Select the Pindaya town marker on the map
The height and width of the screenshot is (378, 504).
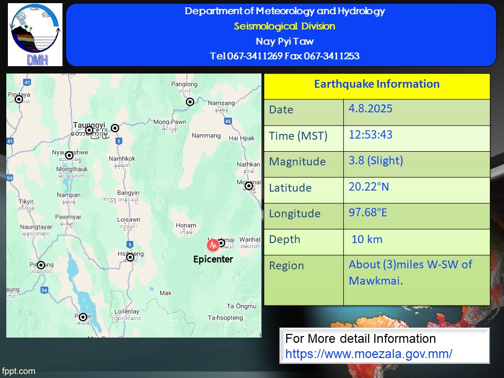pyautogui.click(x=19, y=99)
